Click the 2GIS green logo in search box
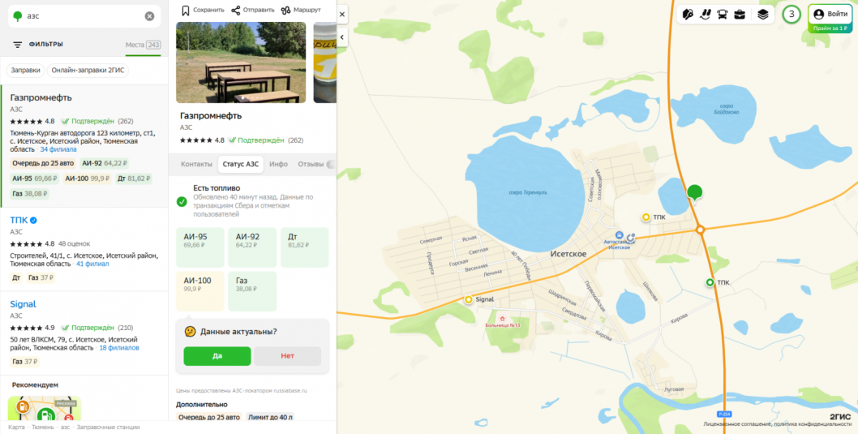Image resolution: width=858 pixels, height=434 pixels. (x=18, y=16)
